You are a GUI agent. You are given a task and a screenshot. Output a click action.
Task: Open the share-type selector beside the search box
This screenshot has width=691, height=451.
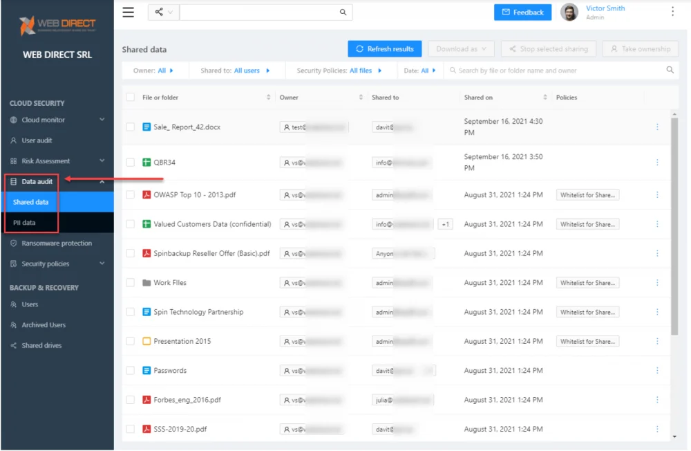pos(164,12)
